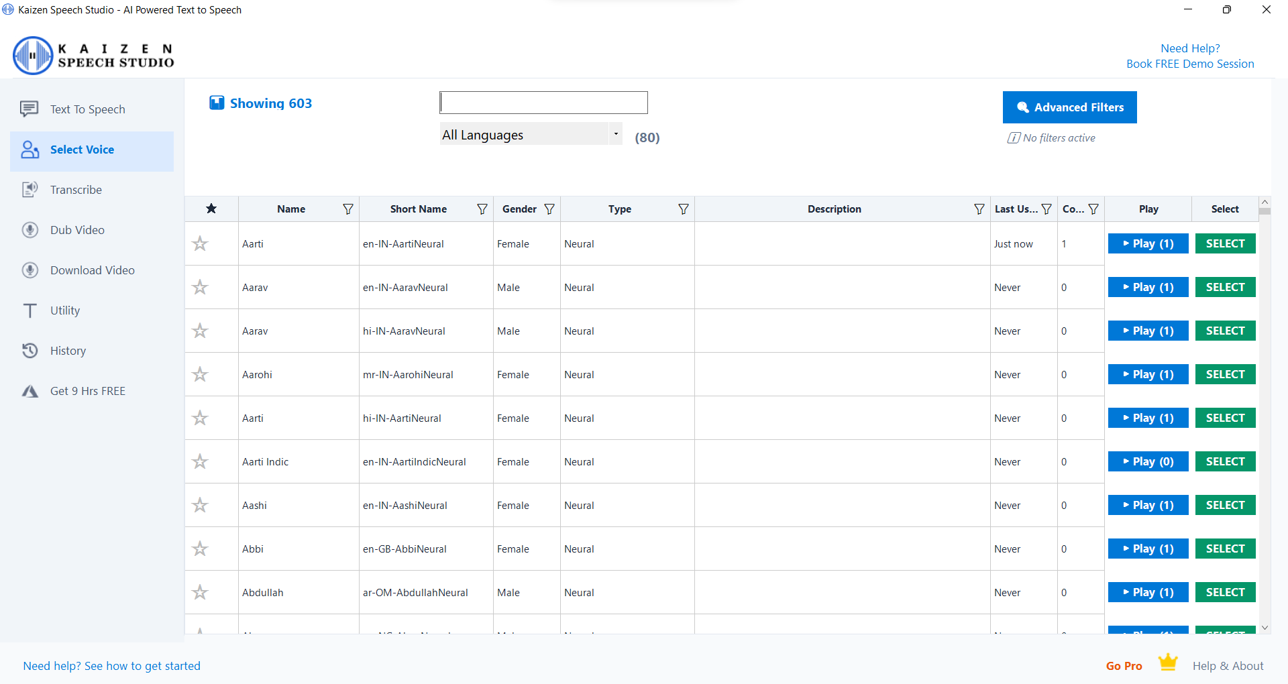Screen dimensions: 1288x684
Task: Click the Advanced Filters button
Action: 1069,107
